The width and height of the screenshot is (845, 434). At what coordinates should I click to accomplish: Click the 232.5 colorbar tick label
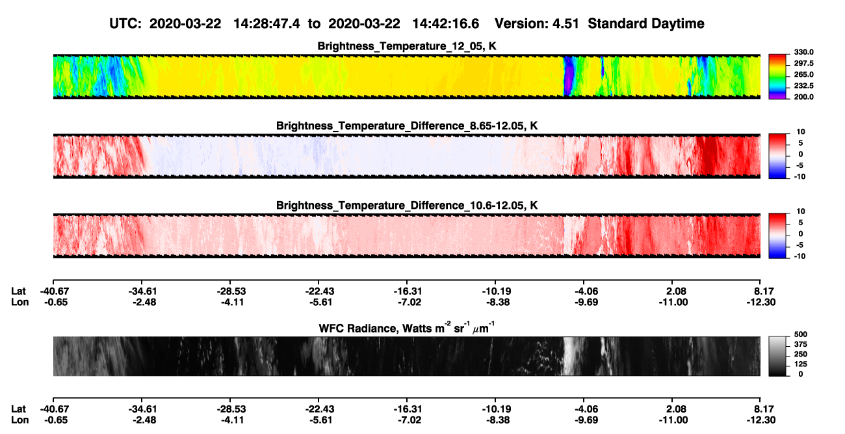[x=803, y=86]
